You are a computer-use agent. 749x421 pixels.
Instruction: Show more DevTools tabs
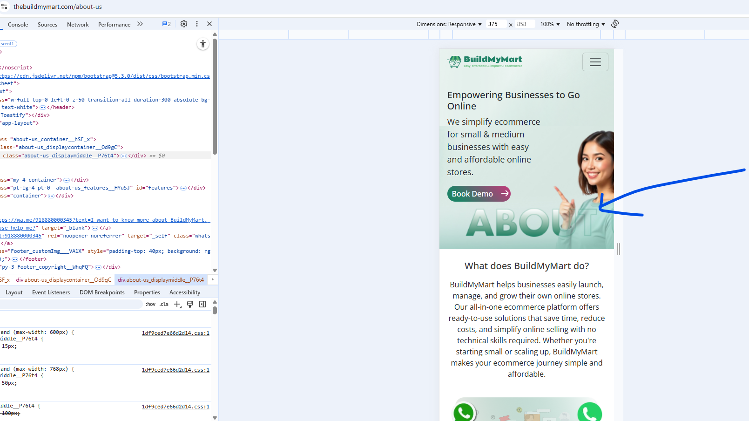click(x=140, y=24)
